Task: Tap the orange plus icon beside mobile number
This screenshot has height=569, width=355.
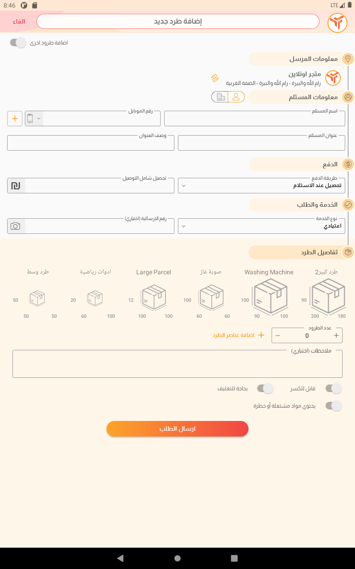Action: pos(15,119)
